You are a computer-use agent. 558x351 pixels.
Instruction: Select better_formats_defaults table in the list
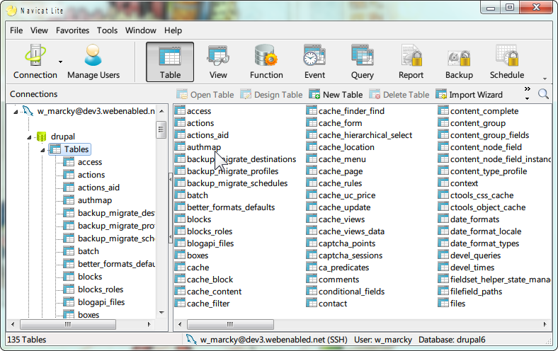(x=225, y=207)
